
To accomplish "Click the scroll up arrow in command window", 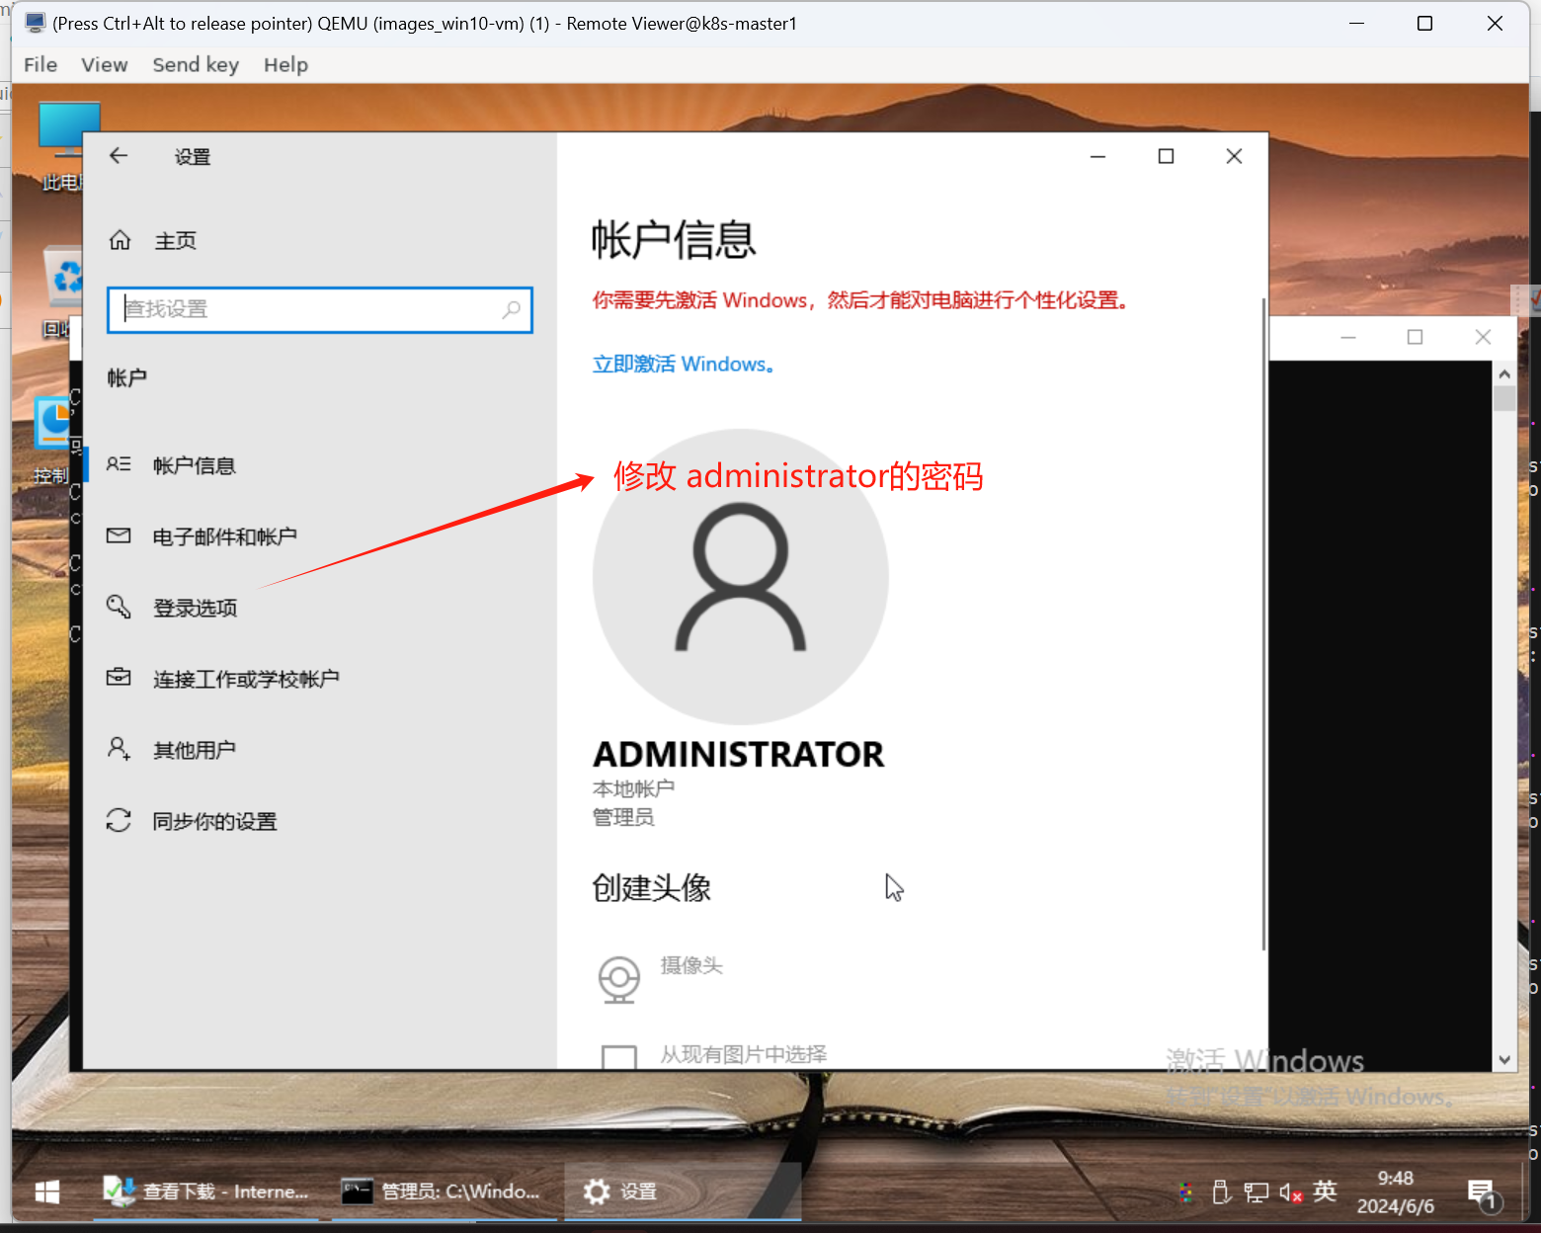I will [1504, 374].
